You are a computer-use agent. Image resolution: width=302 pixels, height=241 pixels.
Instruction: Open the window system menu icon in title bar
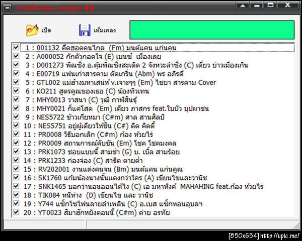coord(8,8)
